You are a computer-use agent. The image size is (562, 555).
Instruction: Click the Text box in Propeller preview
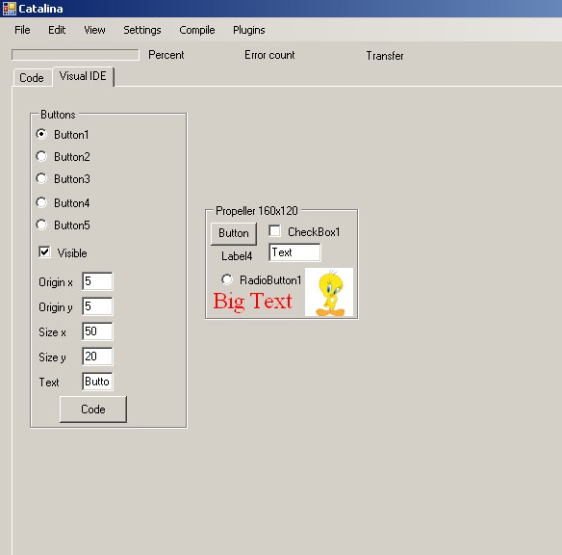pos(295,252)
